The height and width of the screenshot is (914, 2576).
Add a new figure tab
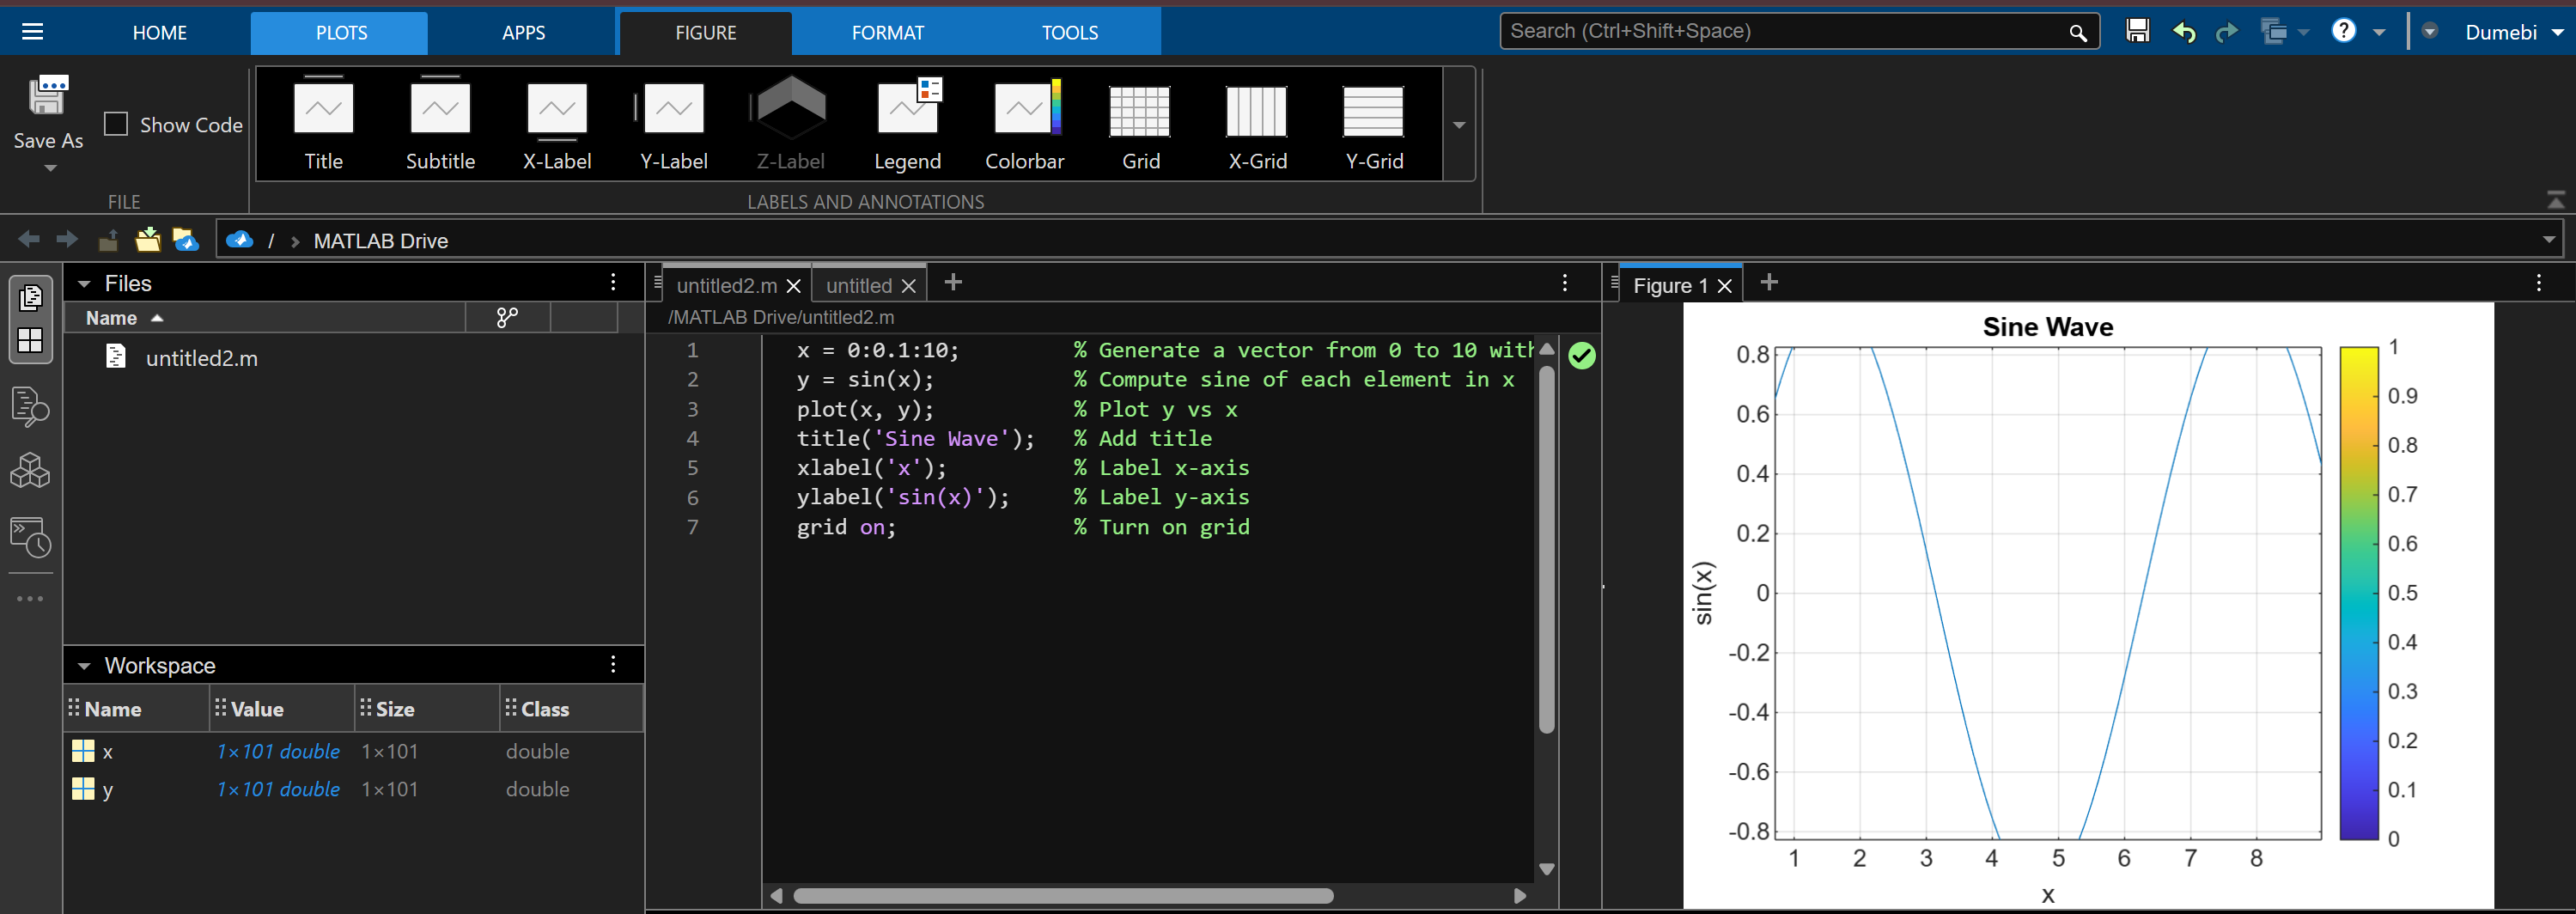(x=1769, y=283)
